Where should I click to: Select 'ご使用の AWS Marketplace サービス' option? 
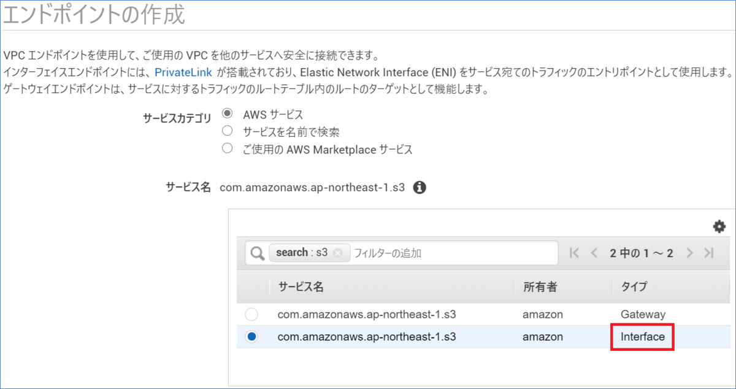pyautogui.click(x=228, y=148)
